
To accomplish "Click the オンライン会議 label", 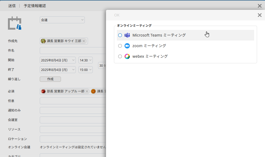I will click(x=19, y=147).
